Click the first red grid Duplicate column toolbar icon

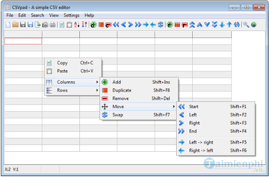click(101, 24)
